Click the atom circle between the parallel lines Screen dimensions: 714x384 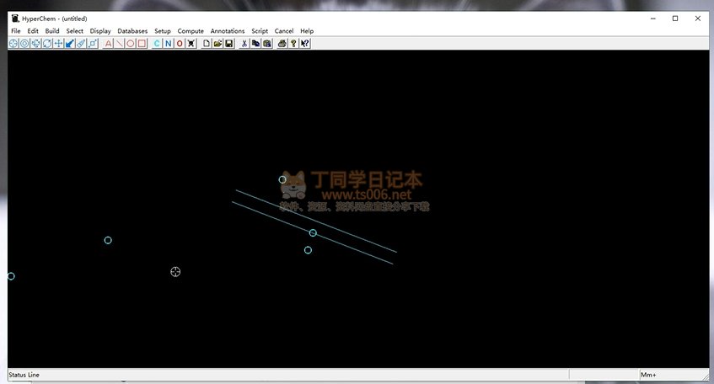[313, 232]
